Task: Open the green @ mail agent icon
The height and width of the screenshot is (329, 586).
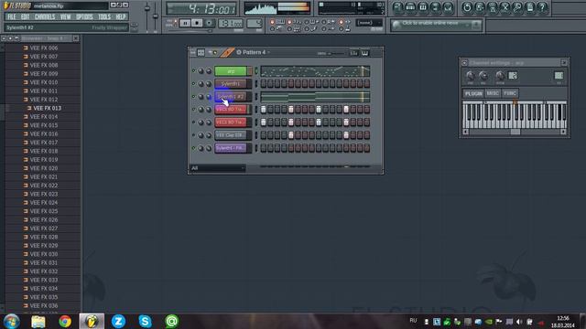Action: coord(171,321)
